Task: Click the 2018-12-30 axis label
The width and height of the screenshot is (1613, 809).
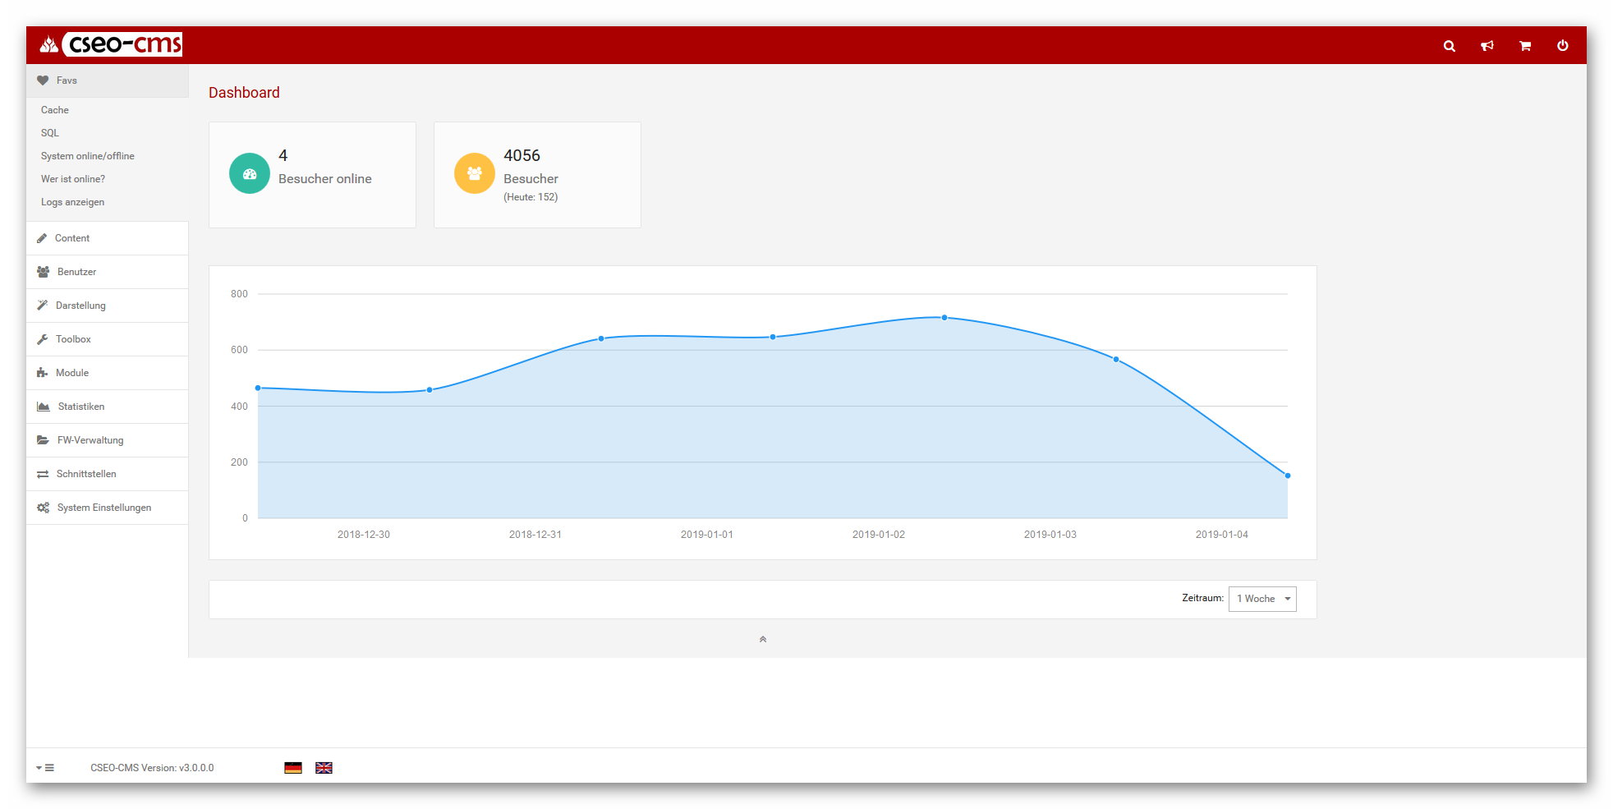Action: coord(364,535)
